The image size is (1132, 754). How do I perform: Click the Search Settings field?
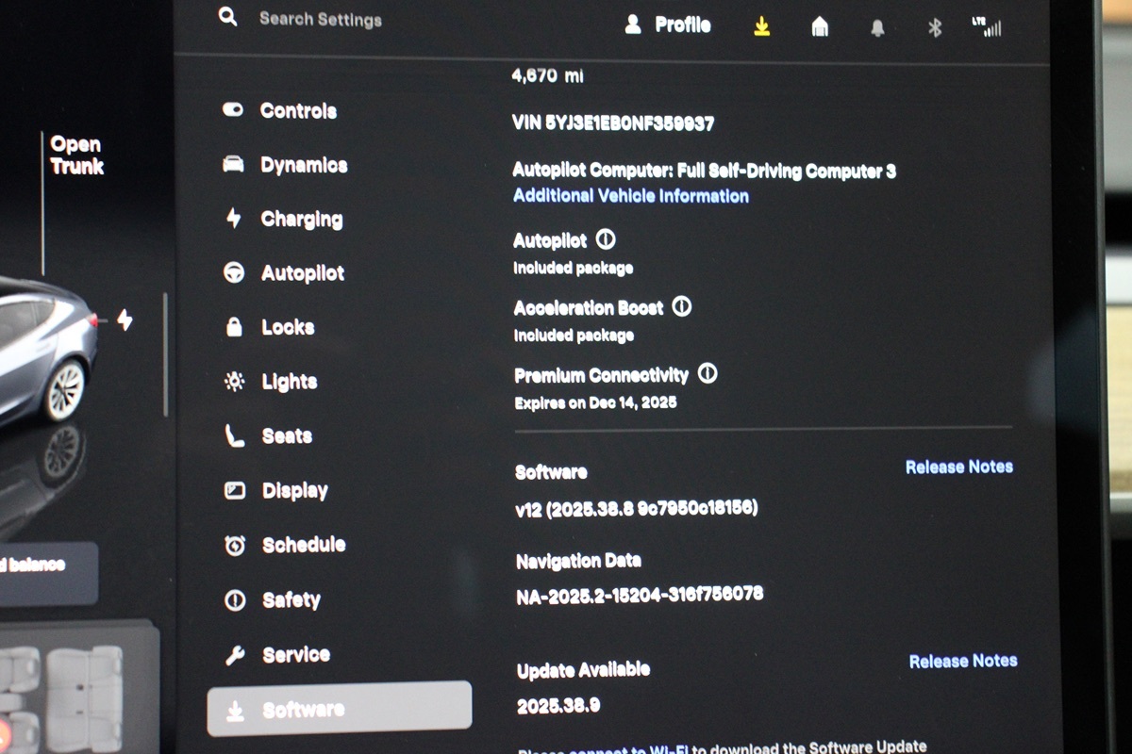coord(321,19)
